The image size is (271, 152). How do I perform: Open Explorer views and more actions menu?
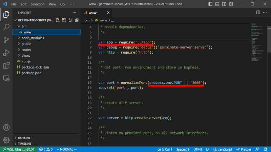tap(74, 13)
